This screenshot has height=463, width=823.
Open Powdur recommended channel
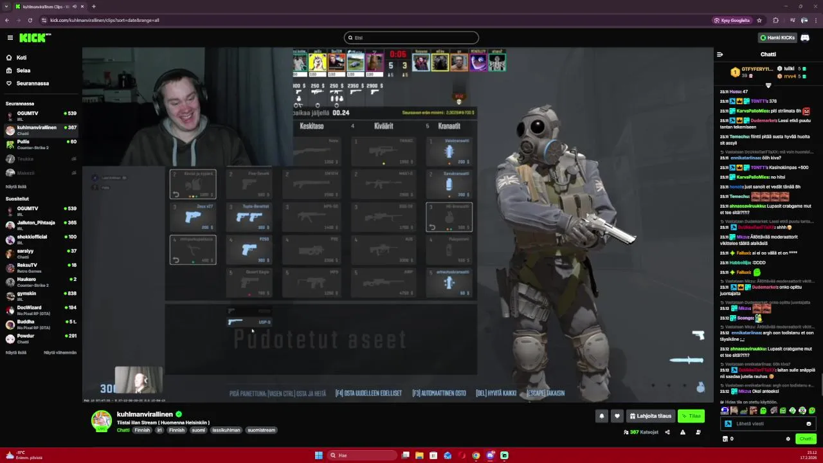tap(40, 338)
